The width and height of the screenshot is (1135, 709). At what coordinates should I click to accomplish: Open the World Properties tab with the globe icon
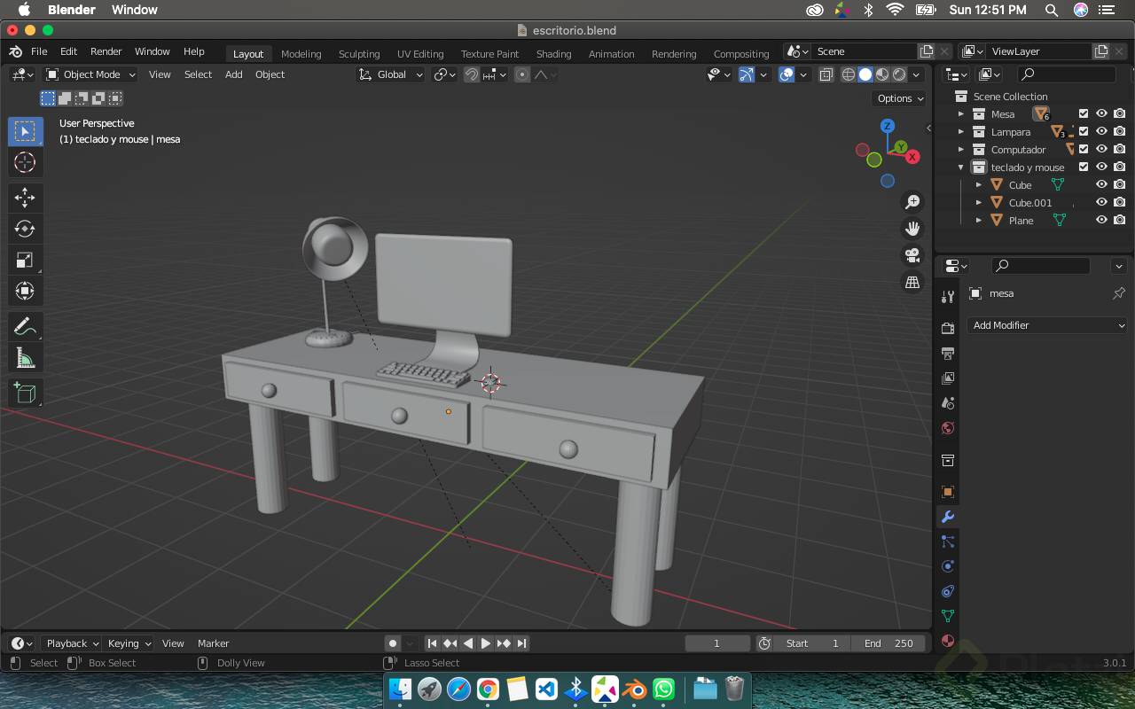coord(947,428)
